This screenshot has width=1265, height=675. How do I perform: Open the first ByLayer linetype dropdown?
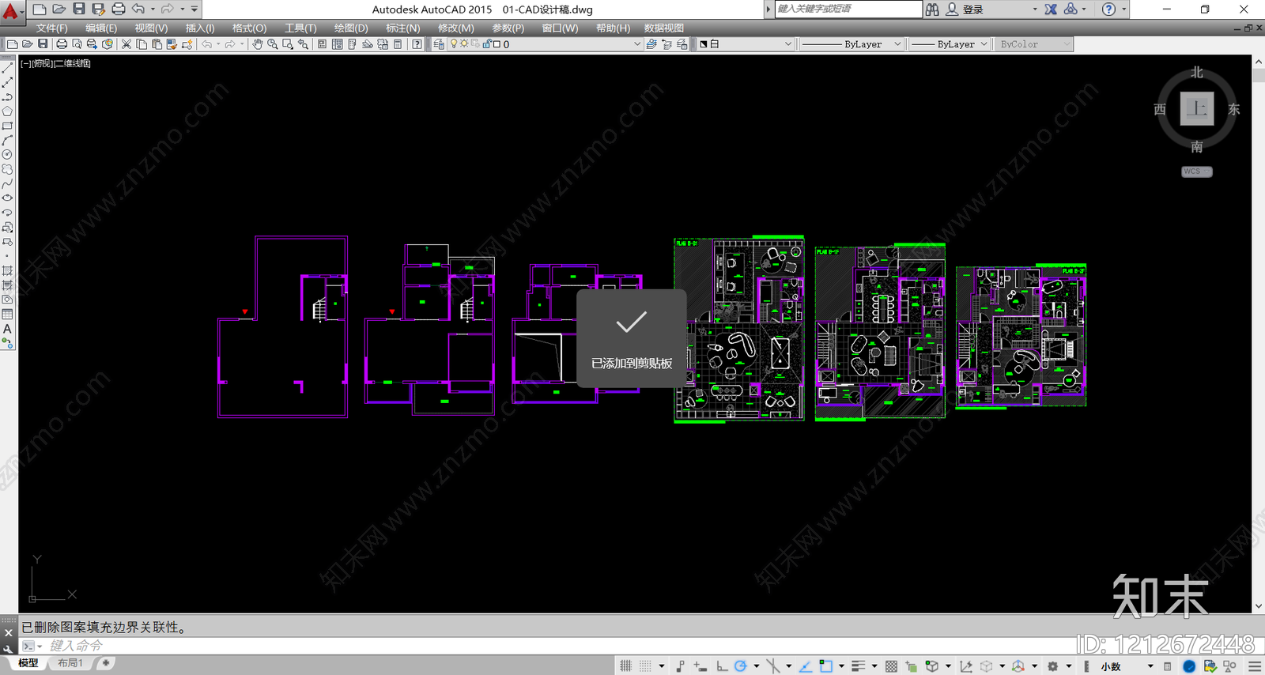[x=851, y=44]
